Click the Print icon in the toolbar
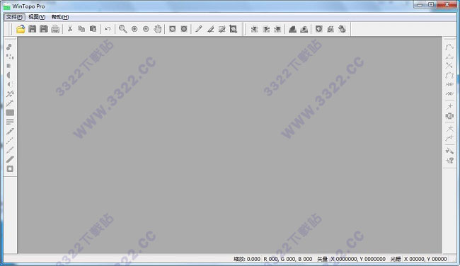This screenshot has height=266, width=460. click(55, 29)
